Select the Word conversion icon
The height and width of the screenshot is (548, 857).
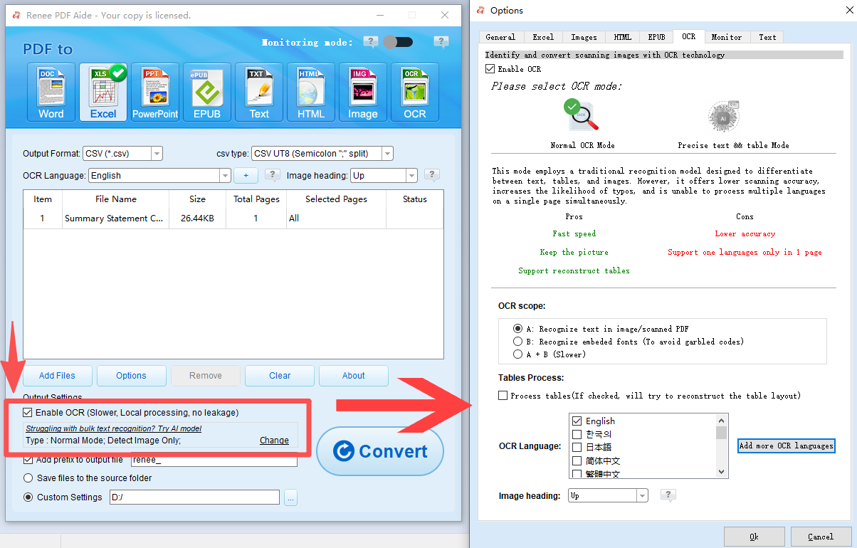51,91
